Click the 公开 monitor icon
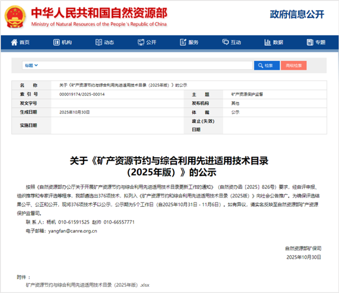339x293 pixels. point(140,43)
